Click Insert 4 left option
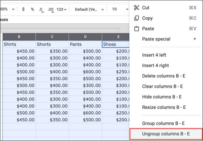Viewport: 203px width, 141px height. [x=154, y=55]
